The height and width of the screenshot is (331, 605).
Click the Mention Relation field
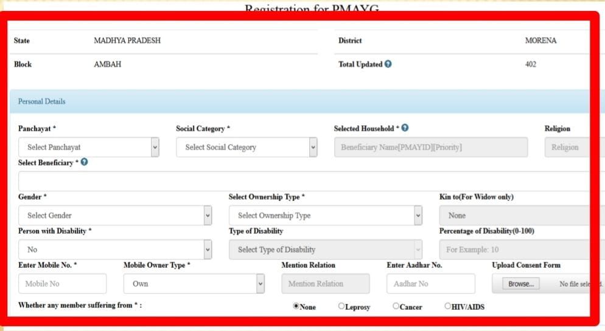[x=325, y=284]
